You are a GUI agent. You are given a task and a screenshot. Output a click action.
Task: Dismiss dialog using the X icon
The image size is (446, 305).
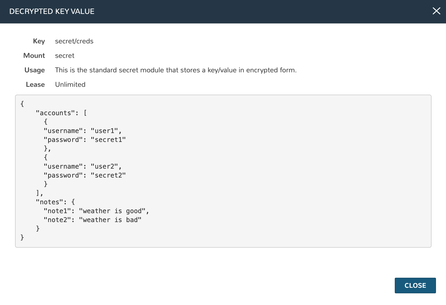pos(436,11)
